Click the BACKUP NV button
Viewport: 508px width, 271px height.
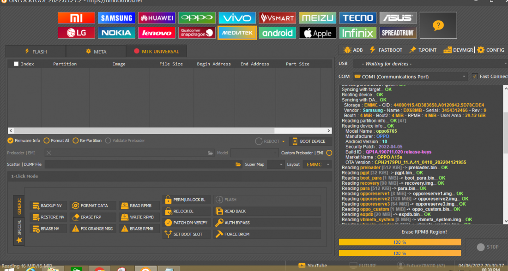click(48, 206)
